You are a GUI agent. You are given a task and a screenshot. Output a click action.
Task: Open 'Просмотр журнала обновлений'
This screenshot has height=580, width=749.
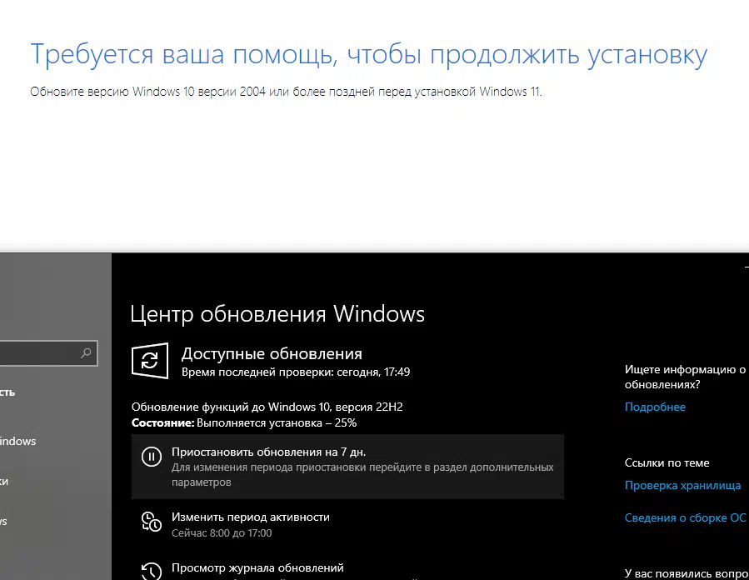(257, 567)
